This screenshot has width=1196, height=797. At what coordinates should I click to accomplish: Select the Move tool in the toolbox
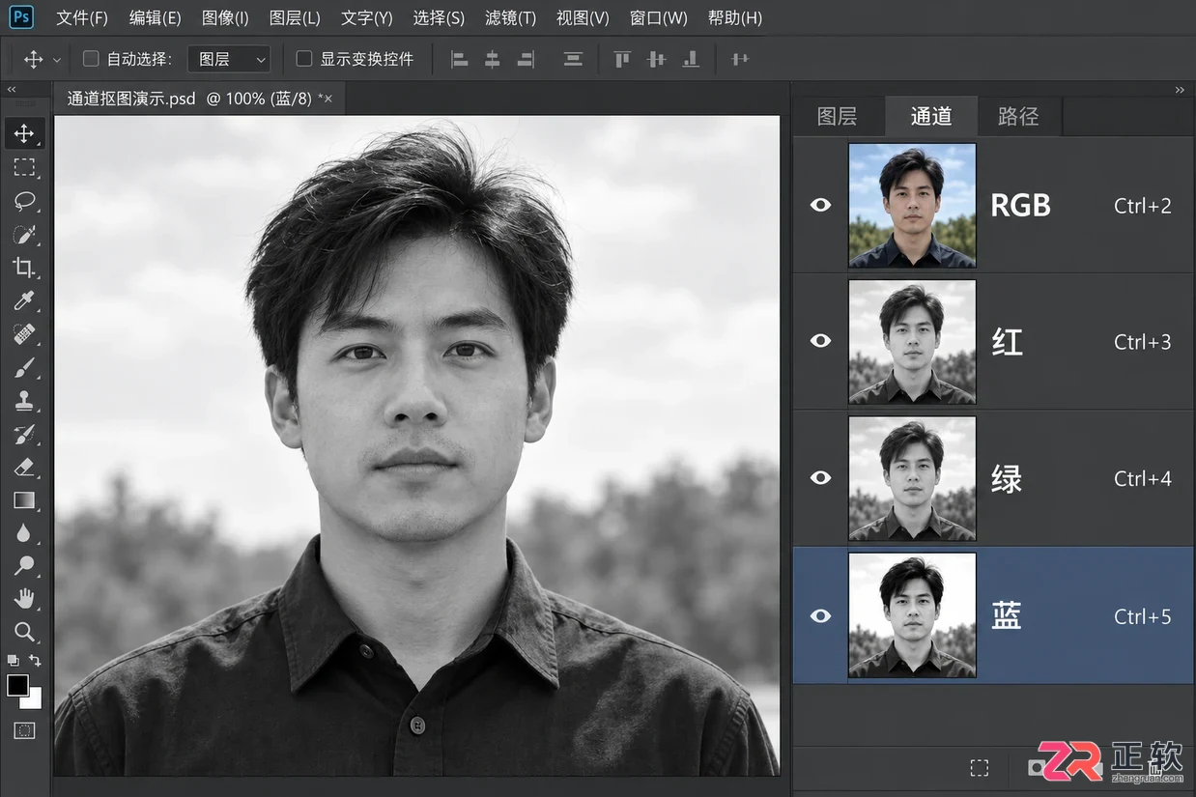coord(25,133)
